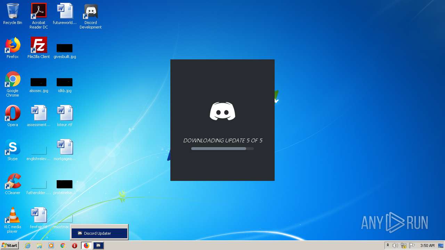
Task: Open fewfair.rtf document
Action: (39, 218)
